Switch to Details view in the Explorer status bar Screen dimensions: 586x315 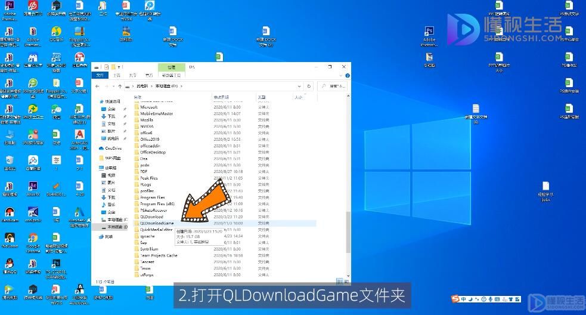coord(339,282)
